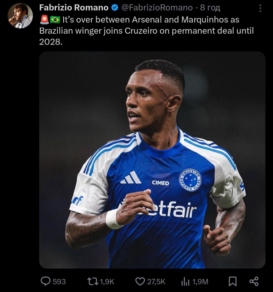Click the reply speech bubble icon
Image resolution: width=273 pixels, height=292 pixels.
pos(45,281)
